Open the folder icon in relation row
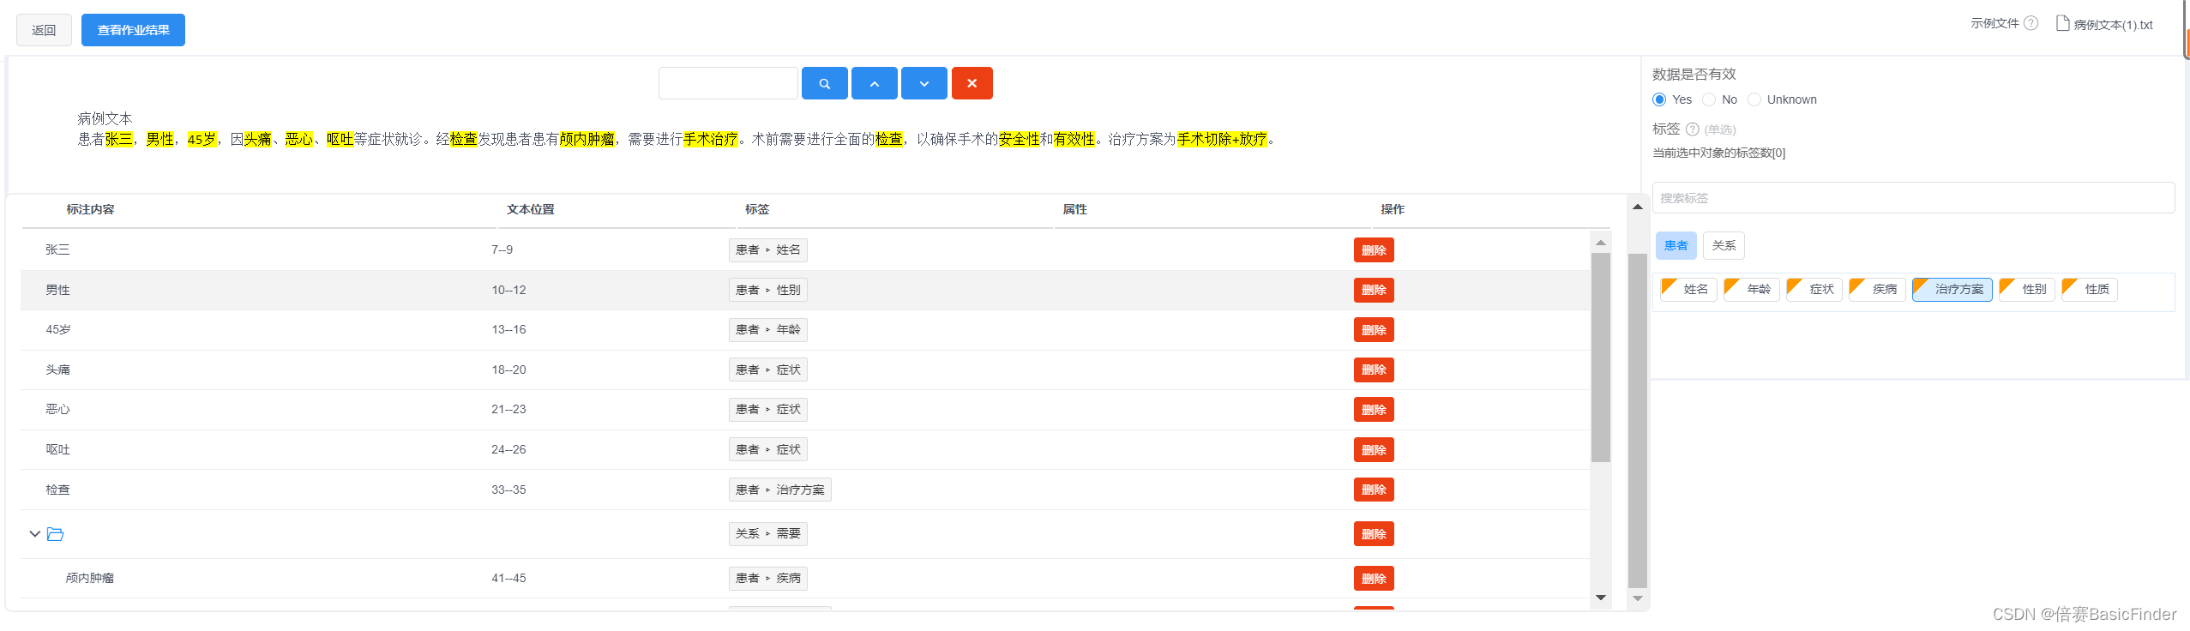The width and height of the screenshot is (2190, 631). (x=56, y=534)
